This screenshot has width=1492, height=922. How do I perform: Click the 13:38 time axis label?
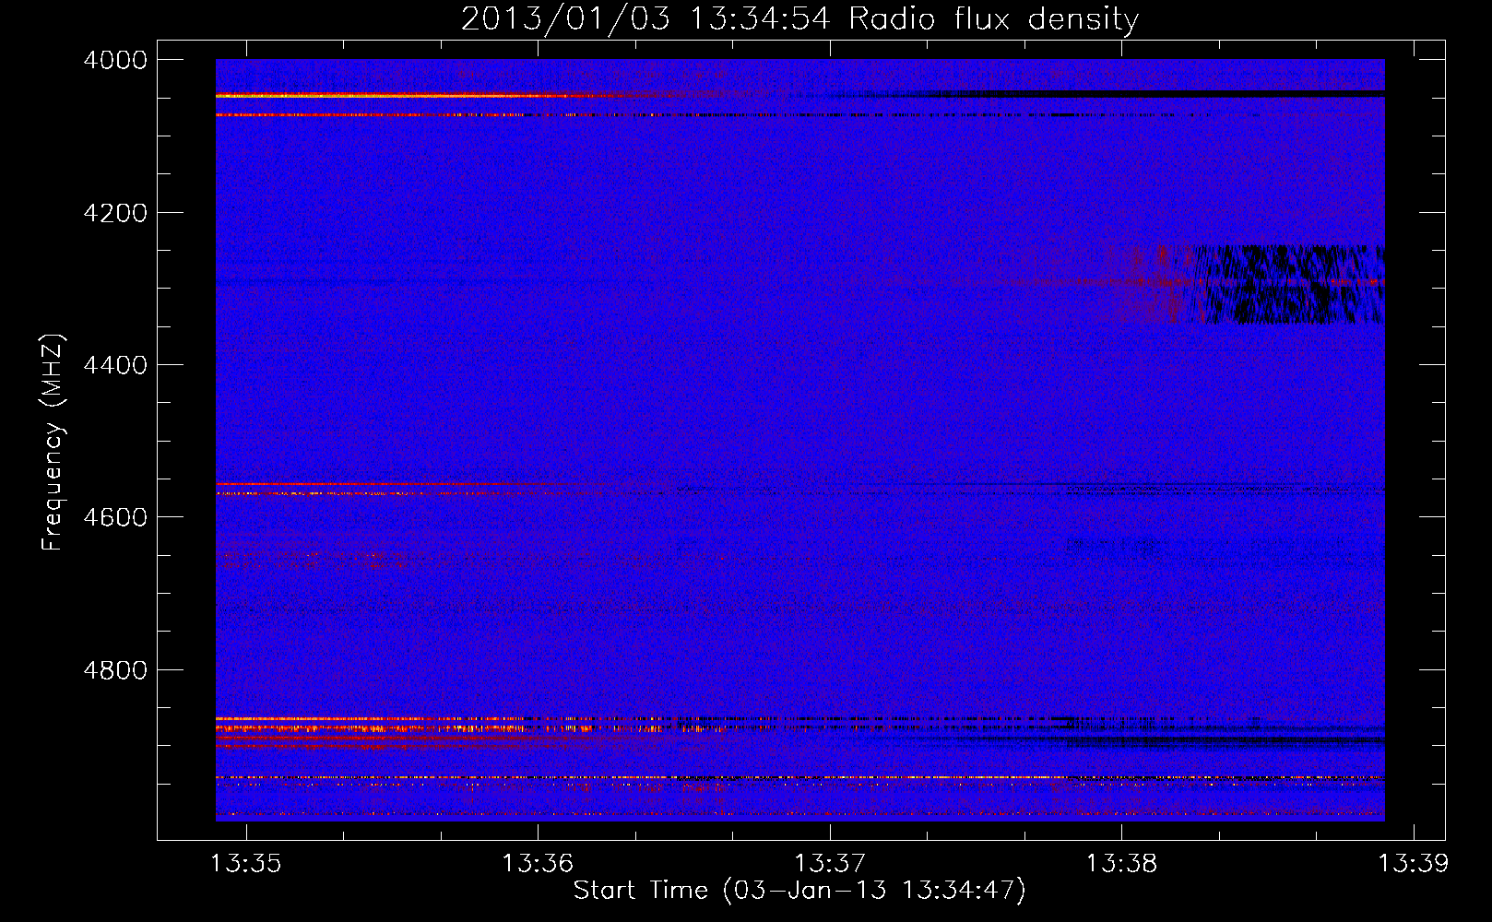coord(1121,864)
